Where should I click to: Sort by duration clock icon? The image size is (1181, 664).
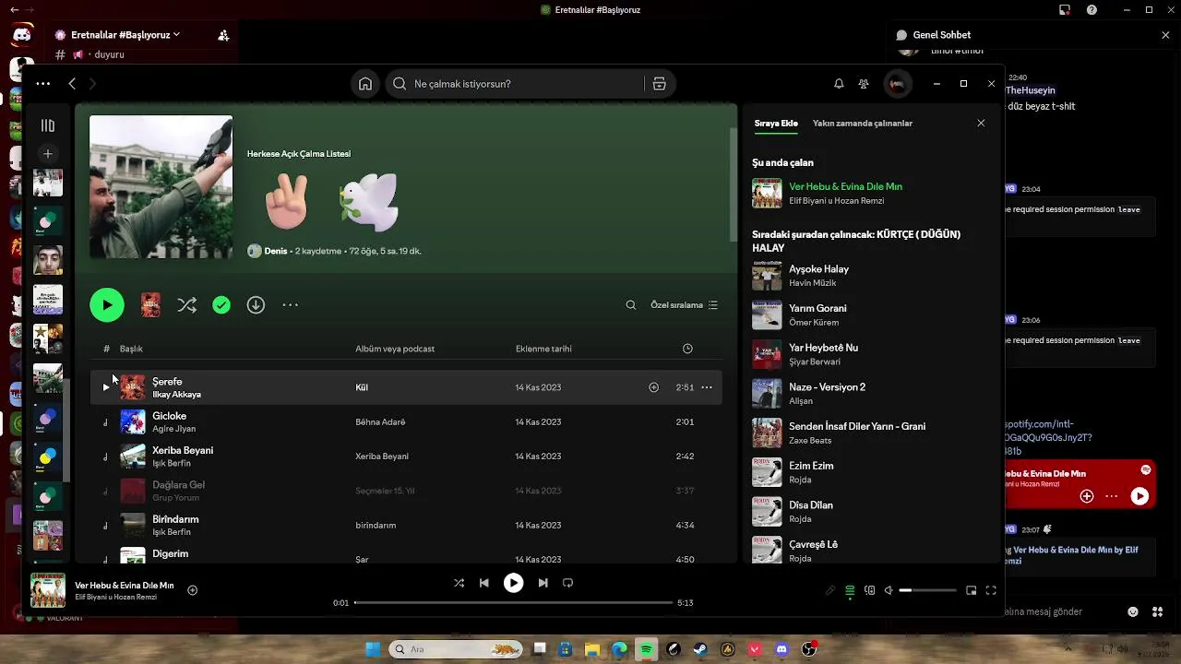(x=687, y=349)
